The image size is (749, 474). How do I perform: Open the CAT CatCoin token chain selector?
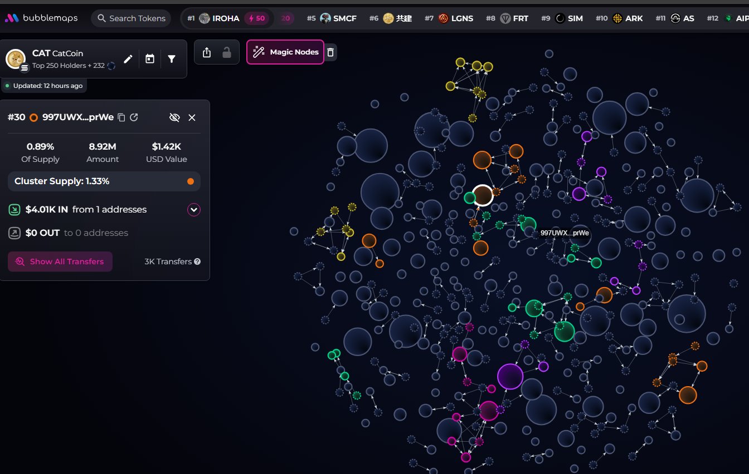click(25, 68)
